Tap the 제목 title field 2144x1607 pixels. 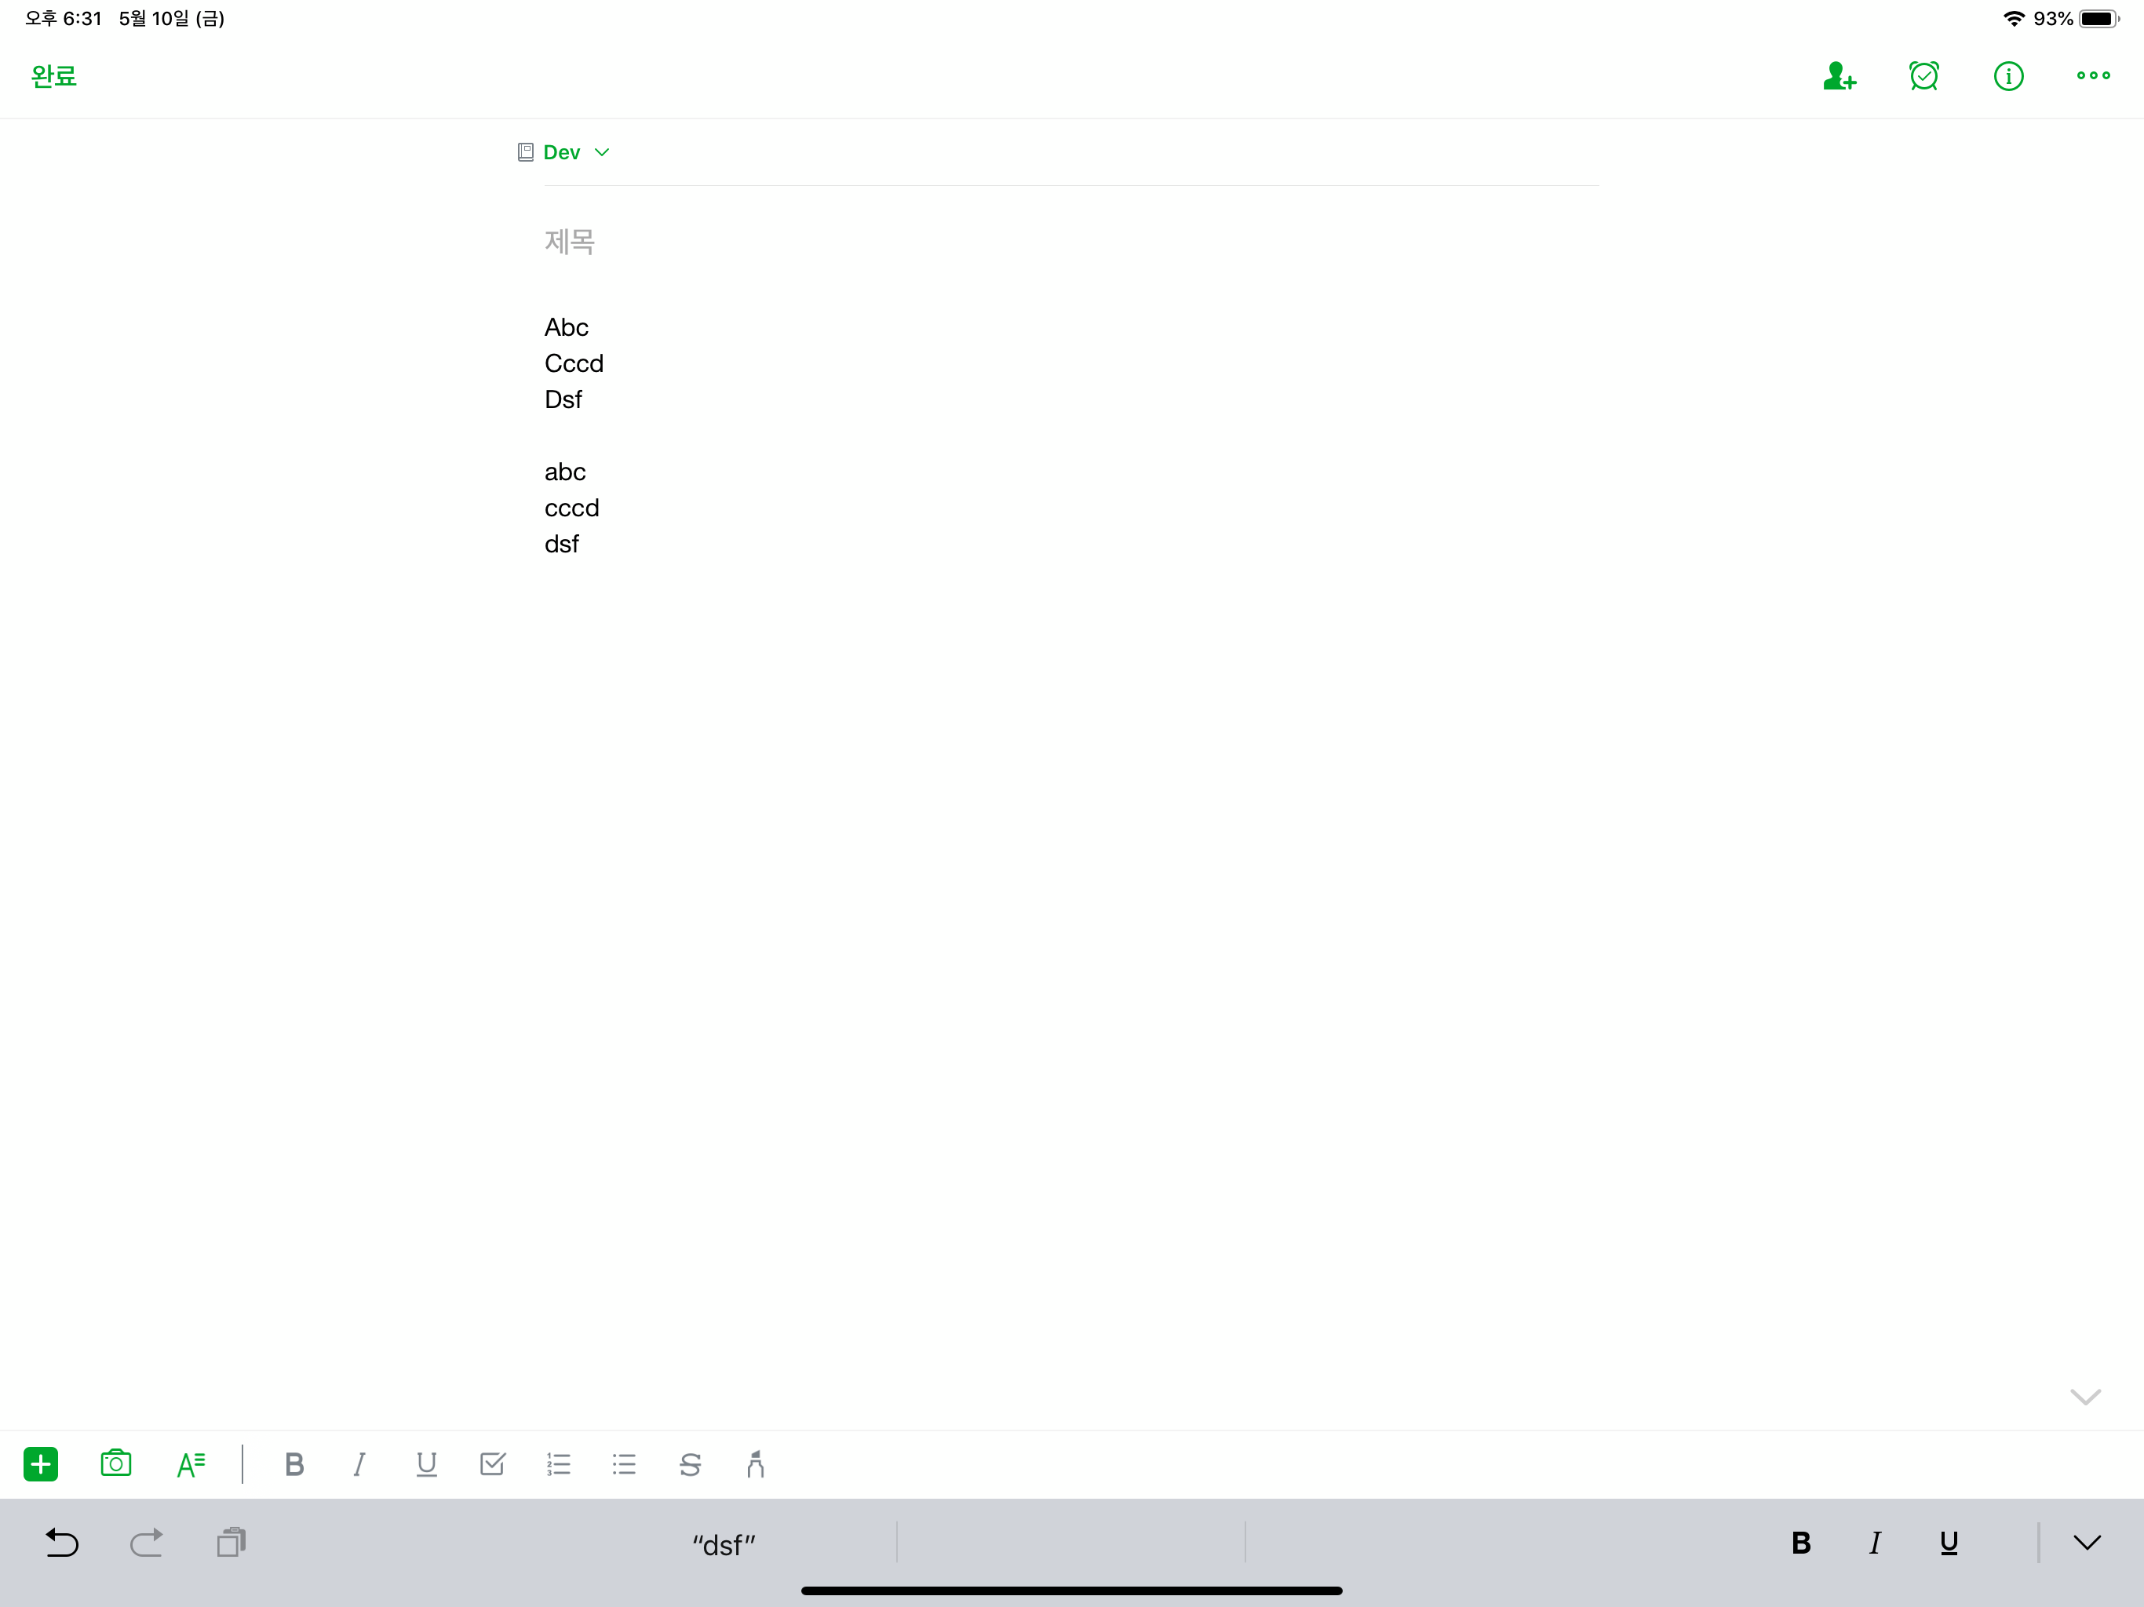coord(570,242)
